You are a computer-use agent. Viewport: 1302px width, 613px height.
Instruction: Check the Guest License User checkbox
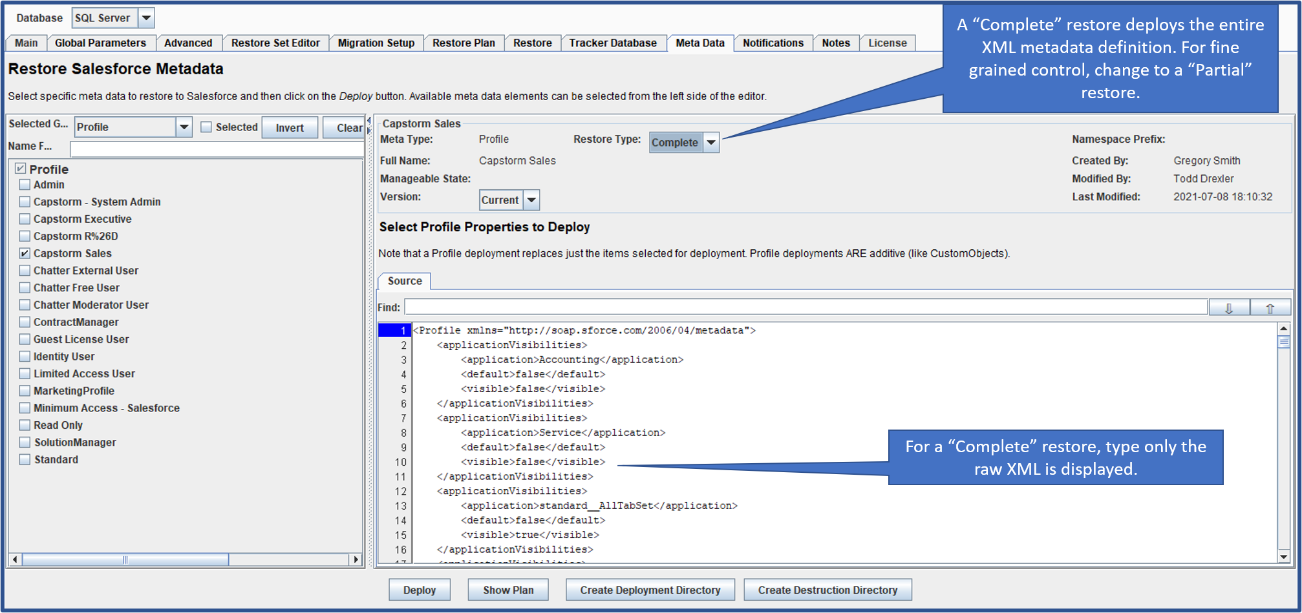[x=25, y=339]
